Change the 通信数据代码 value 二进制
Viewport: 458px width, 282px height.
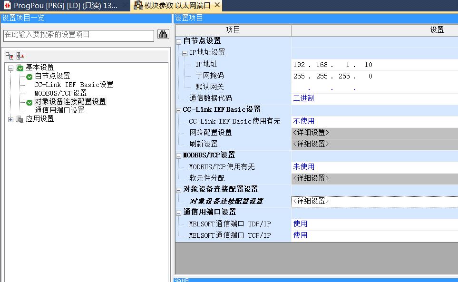(x=374, y=98)
